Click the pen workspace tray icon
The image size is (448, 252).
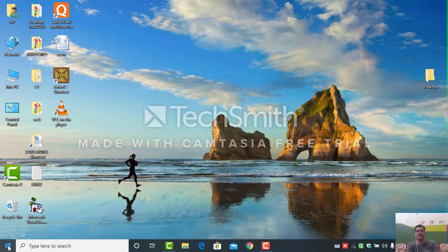point(337,246)
